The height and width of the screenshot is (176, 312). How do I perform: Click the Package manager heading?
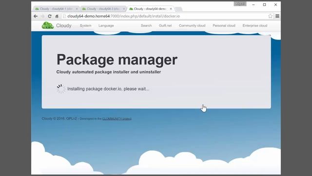pos(117,60)
